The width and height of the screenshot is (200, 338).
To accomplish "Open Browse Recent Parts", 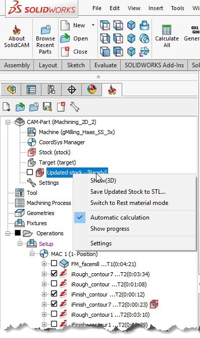I will point(45,39).
